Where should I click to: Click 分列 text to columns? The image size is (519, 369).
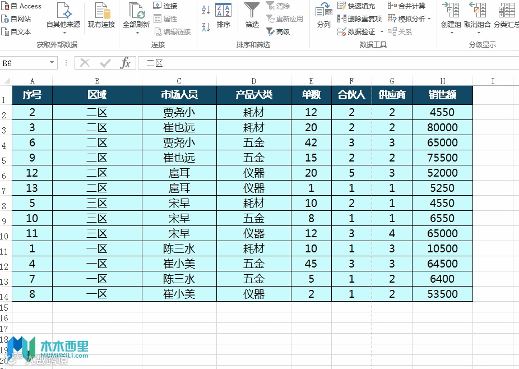coord(324,15)
